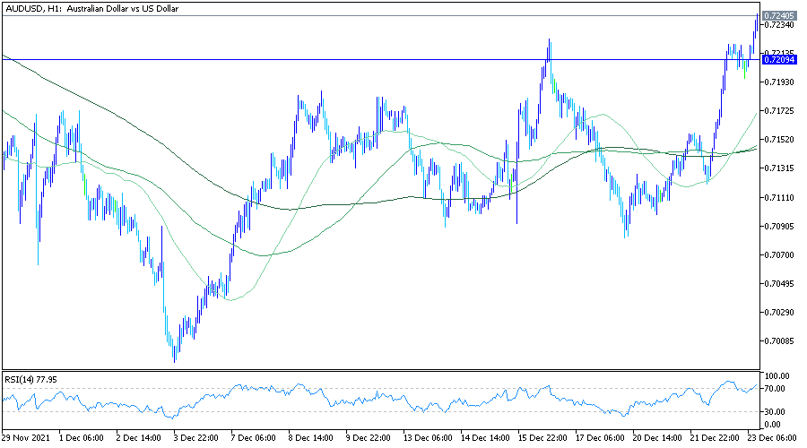Click price axis value 0.70495
The width and height of the screenshot is (807, 448).
click(778, 284)
